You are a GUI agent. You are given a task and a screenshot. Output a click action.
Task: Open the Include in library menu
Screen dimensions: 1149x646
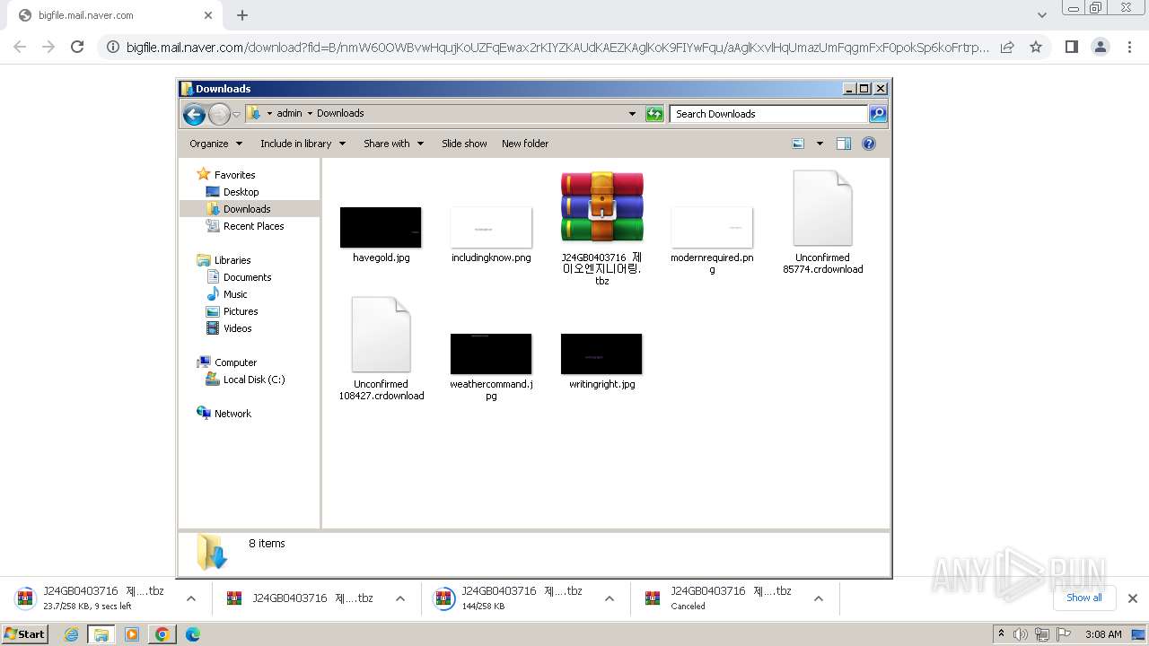[303, 144]
